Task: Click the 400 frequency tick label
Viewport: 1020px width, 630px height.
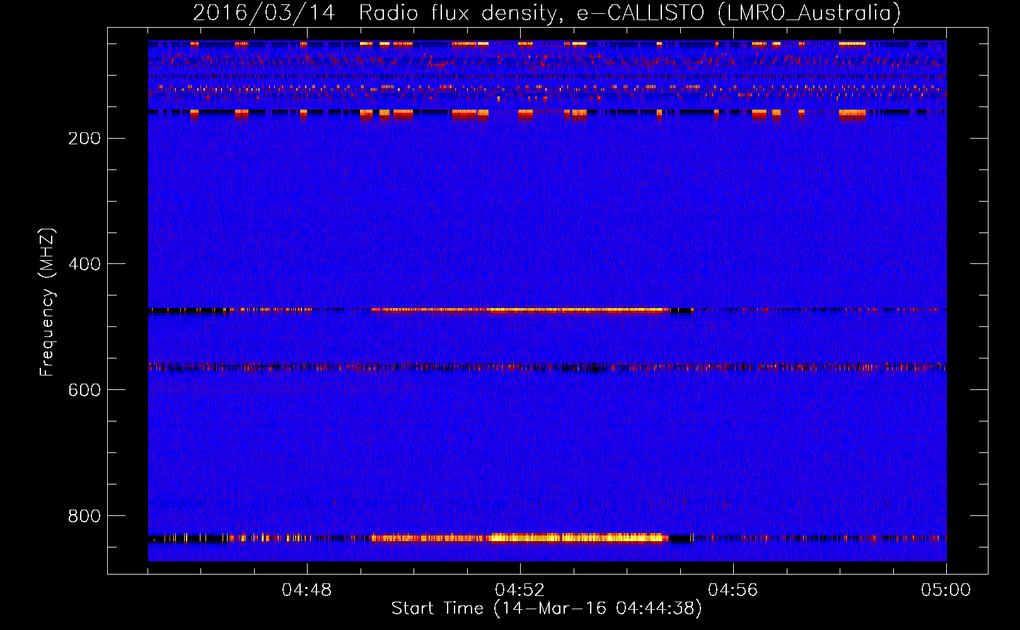Action: 84,264
